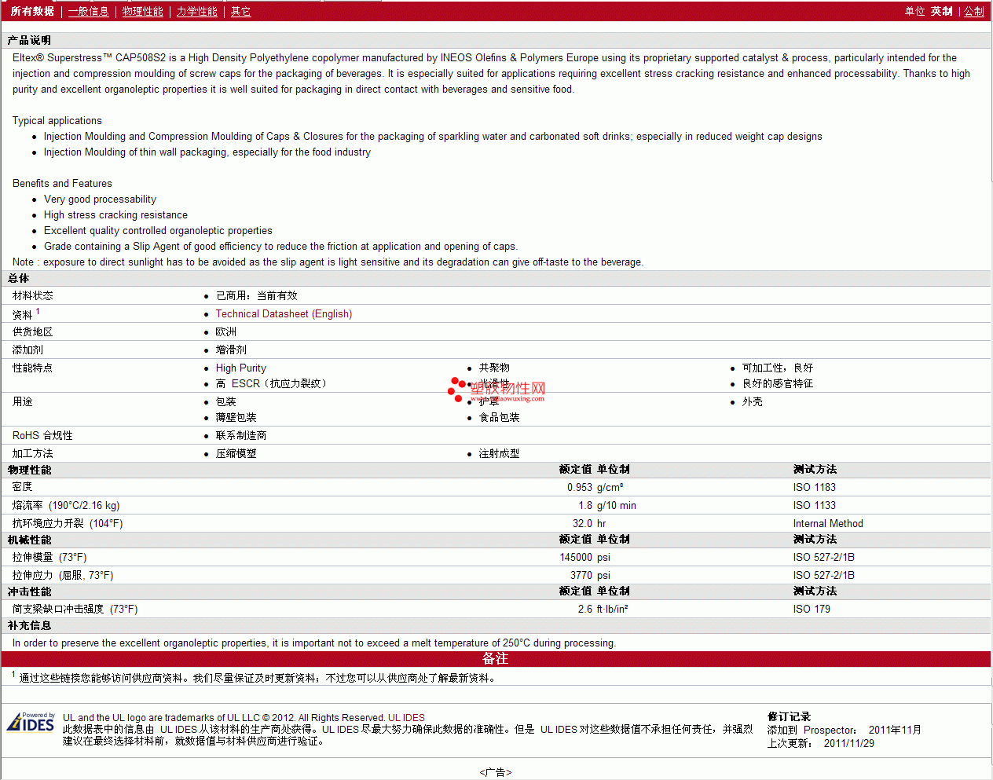Click the 熔流率 (190°C/2.16 kg) row label
993x780 pixels.
[66, 505]
